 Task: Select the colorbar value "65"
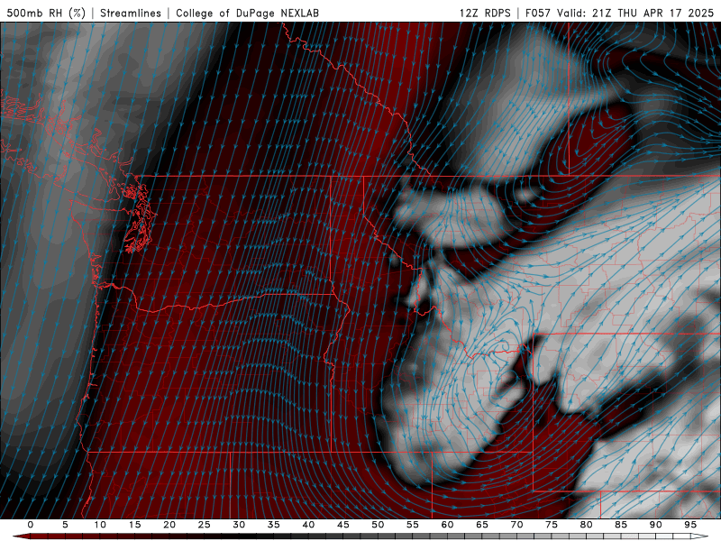(x=482, y=525)
